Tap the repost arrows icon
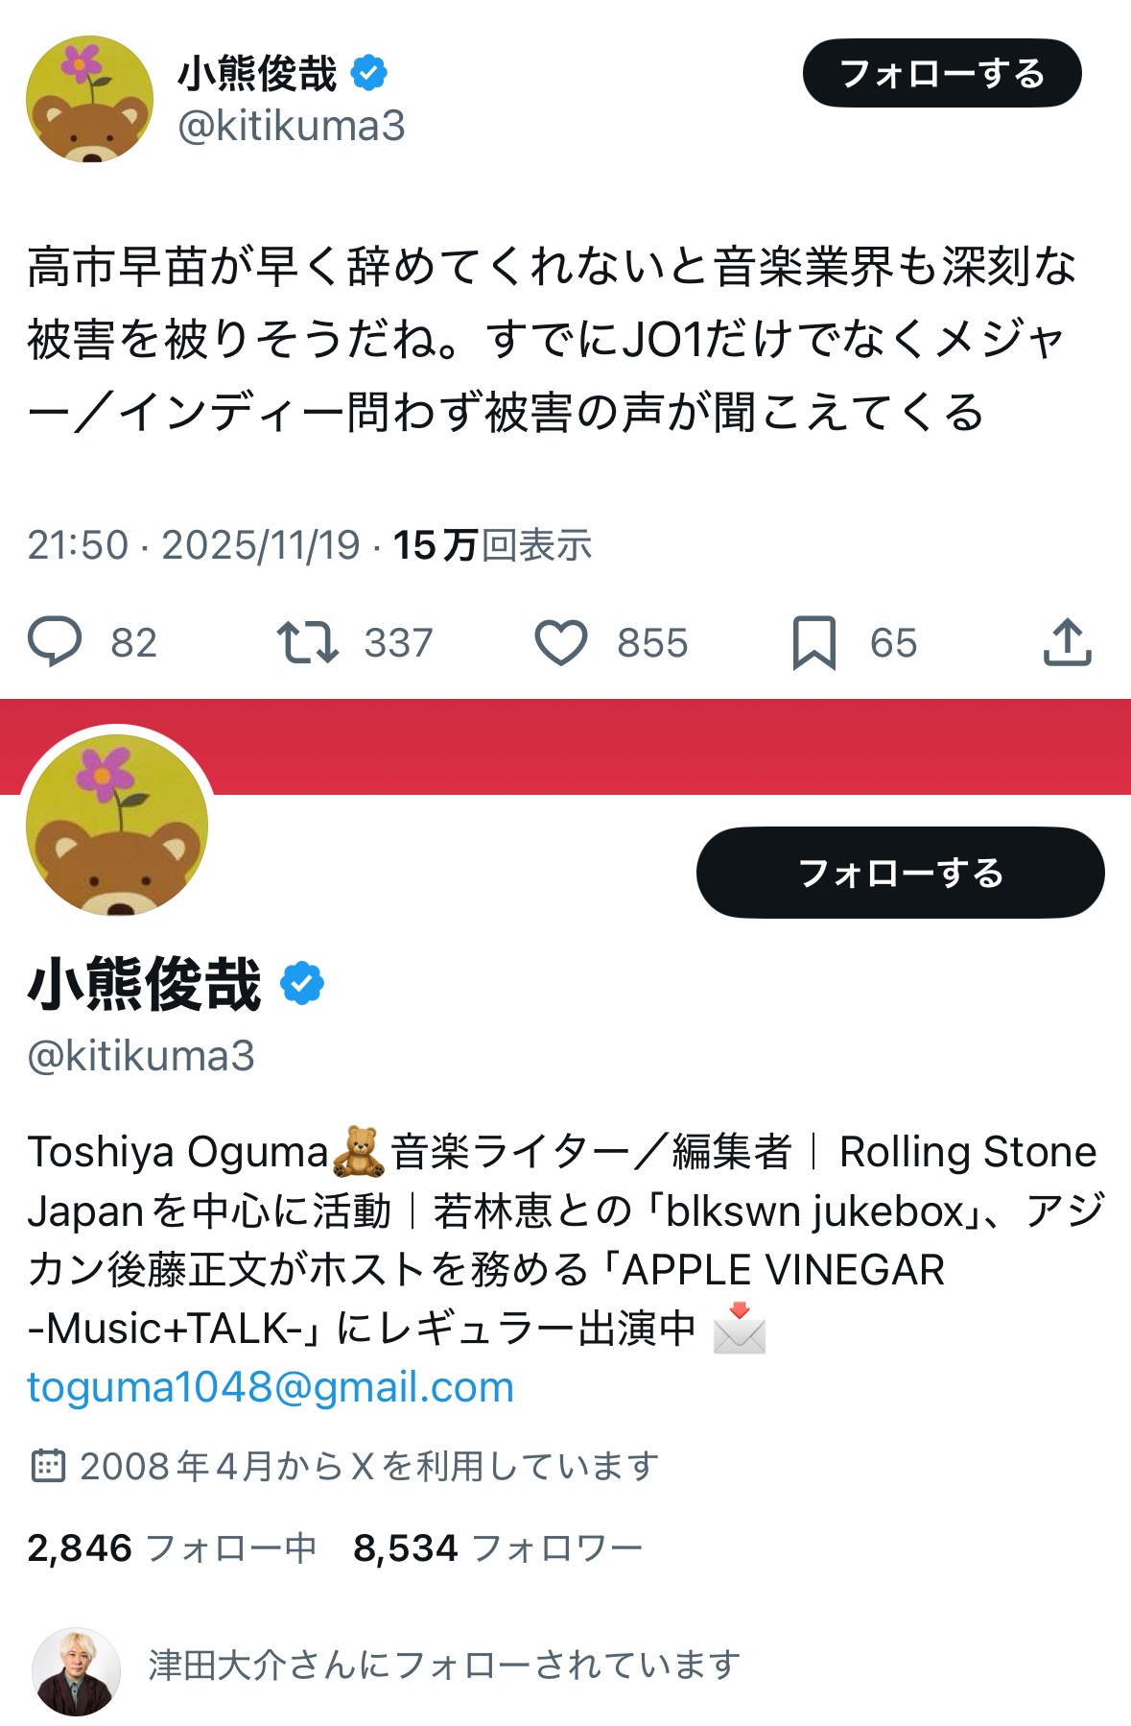The image size is (1131, 1726). (x=307, y=642)
